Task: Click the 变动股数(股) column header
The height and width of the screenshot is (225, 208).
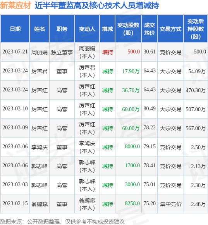Action: 128,29
